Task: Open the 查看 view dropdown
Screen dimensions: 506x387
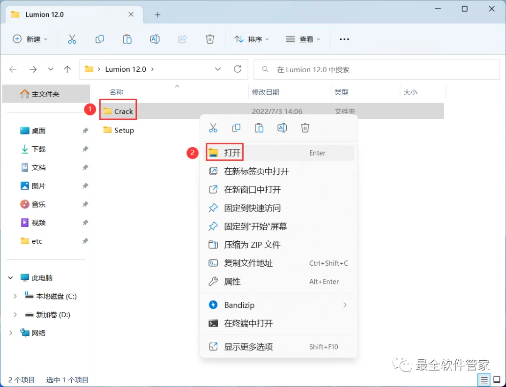Action: (x=303, y=39)
